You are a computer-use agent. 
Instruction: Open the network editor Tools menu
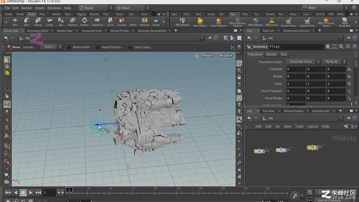point(299,127)
